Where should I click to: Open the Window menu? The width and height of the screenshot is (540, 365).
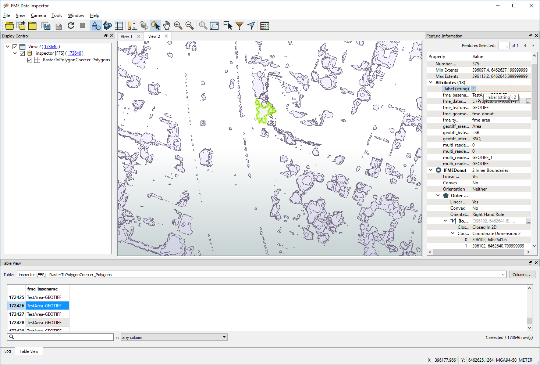click(x=76, y=15)
